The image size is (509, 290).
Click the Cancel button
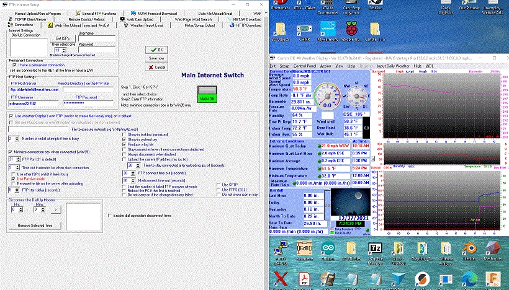point(156,67)
